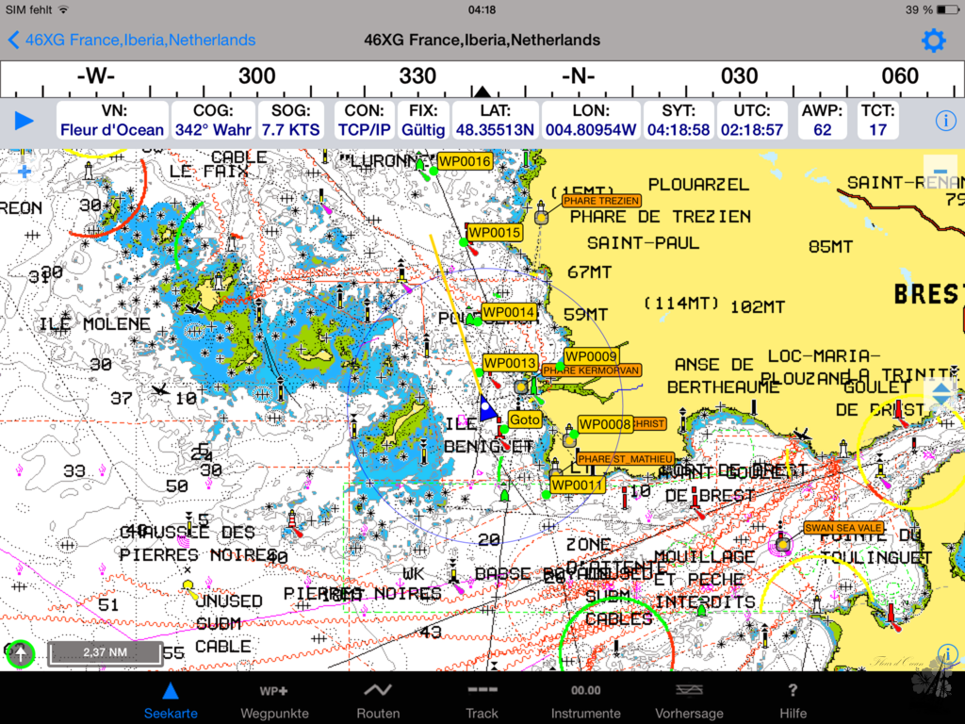Open the Vorhersage forecast tab
Screen dimensions: 965x724
[689, 700]
